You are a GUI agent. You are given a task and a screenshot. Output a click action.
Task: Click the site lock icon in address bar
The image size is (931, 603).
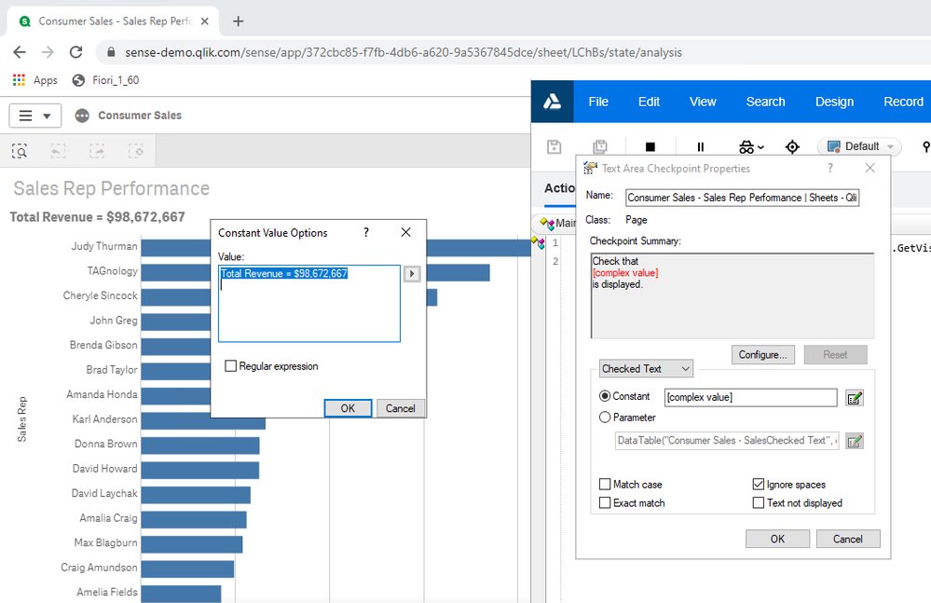[x=111, y=52]
